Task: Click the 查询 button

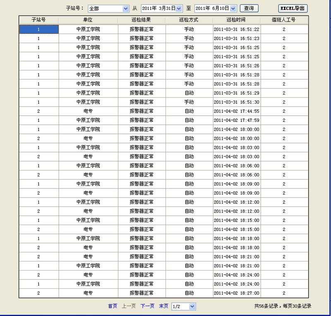Action: tap(249, 8)
